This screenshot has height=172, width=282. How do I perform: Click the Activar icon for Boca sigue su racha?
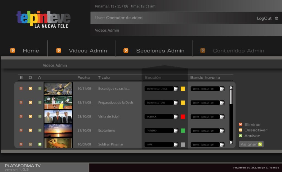(x=40, y=88)
